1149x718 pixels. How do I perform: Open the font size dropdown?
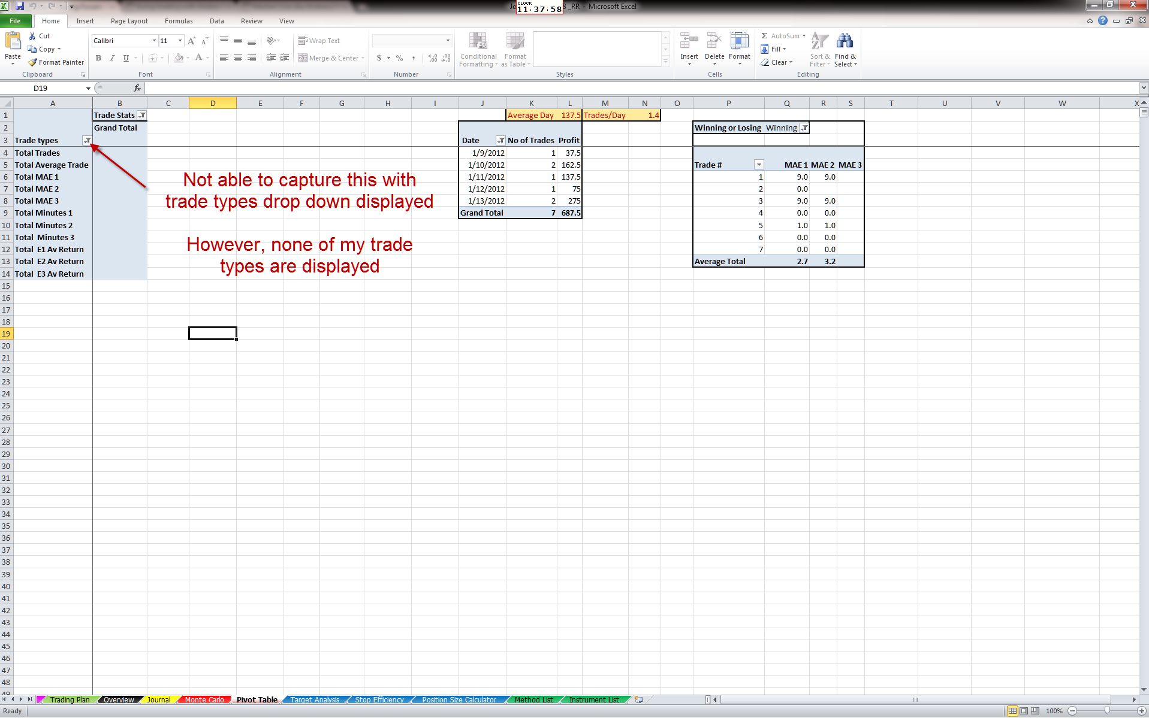(x=180, y=41)
